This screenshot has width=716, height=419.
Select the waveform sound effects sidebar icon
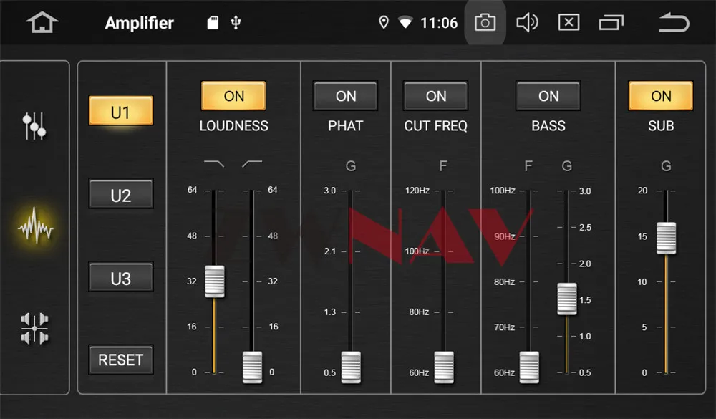pos(35,226)
